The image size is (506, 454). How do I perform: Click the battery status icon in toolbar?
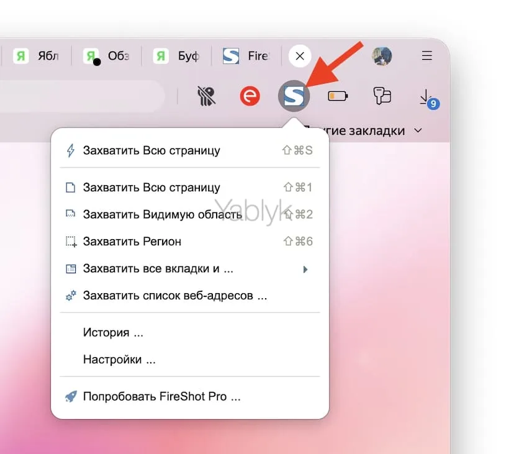[x=336, y=96]
